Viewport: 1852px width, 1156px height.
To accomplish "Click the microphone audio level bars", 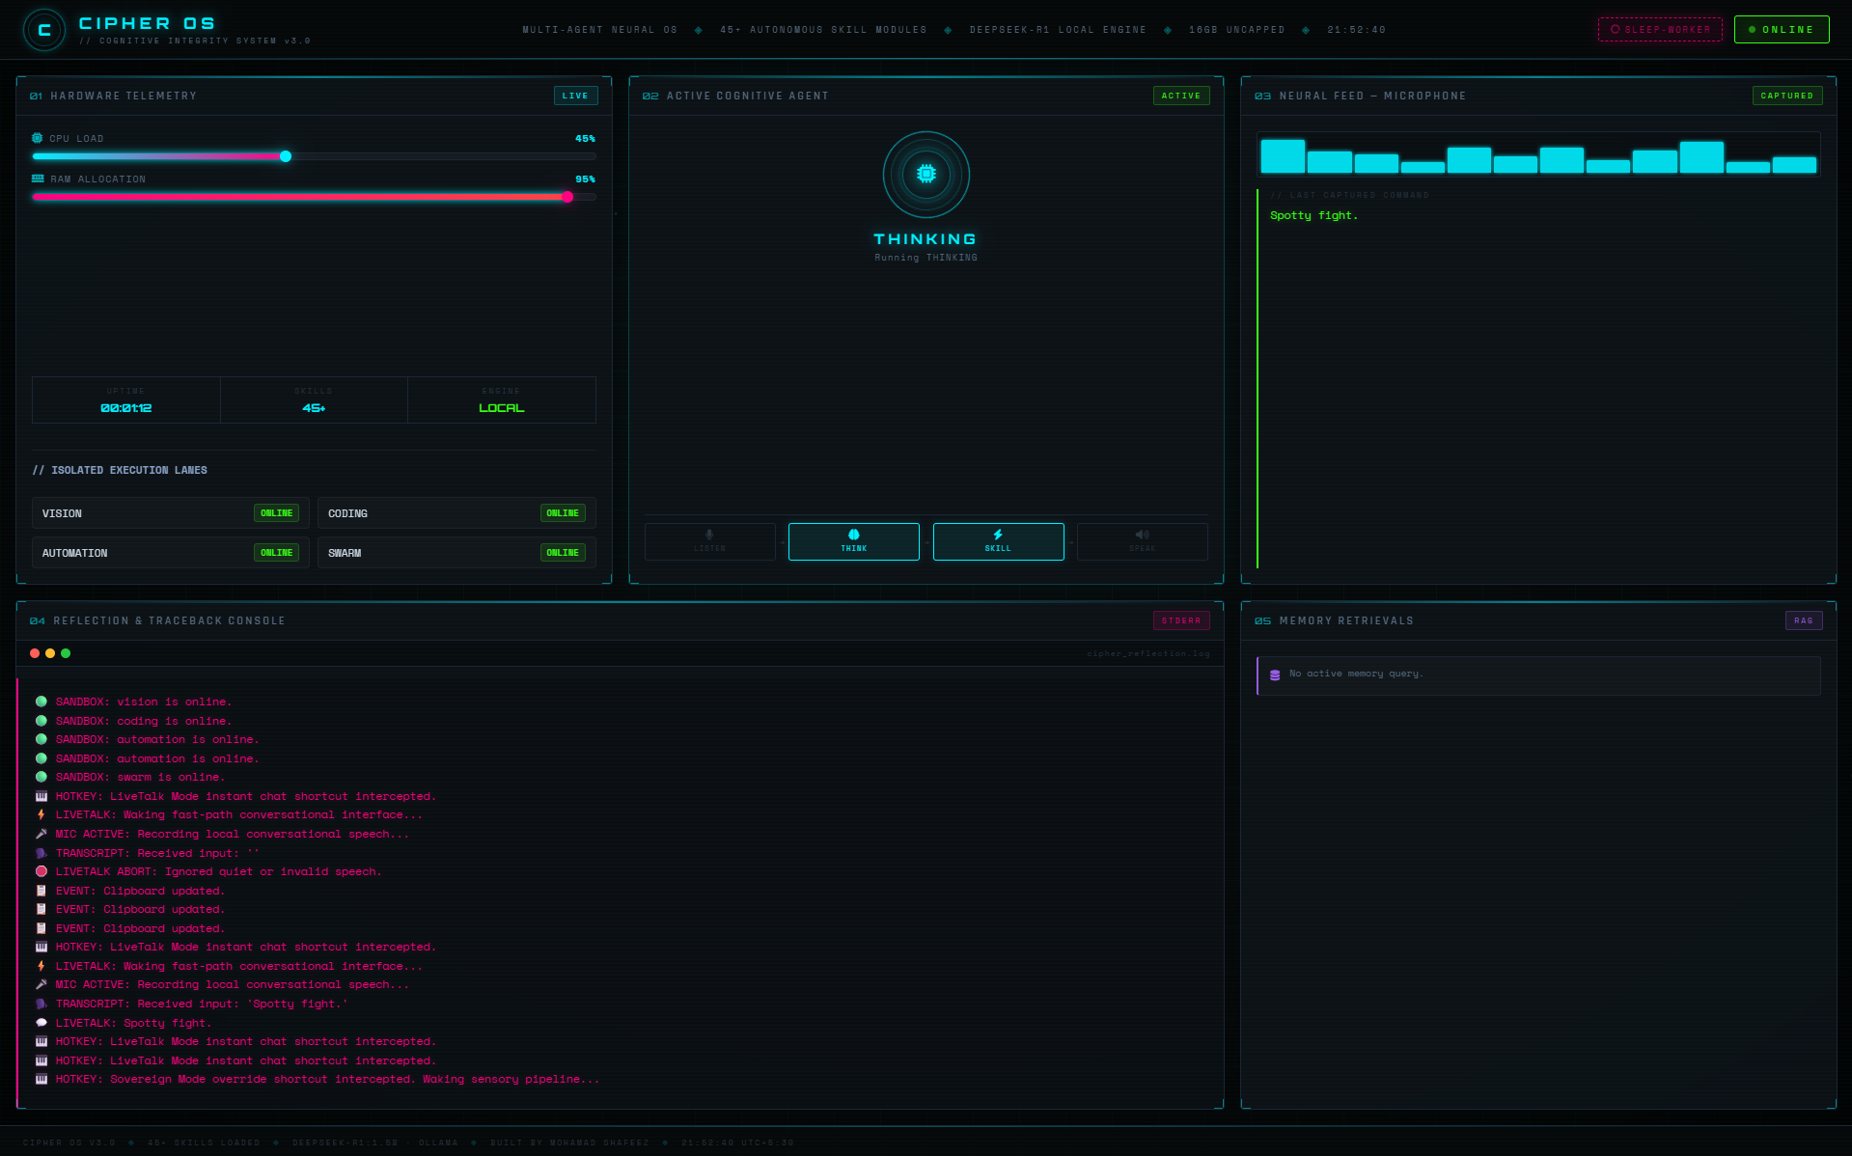I will coord(1538,154).
